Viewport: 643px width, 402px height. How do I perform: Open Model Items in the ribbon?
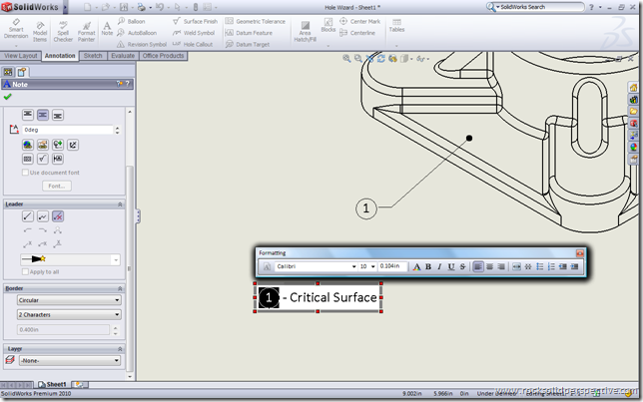click(40, 32)
